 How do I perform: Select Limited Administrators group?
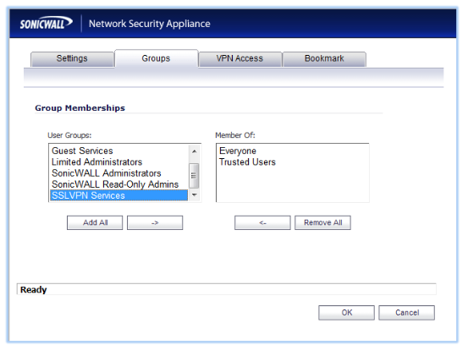tap(119, 162)
